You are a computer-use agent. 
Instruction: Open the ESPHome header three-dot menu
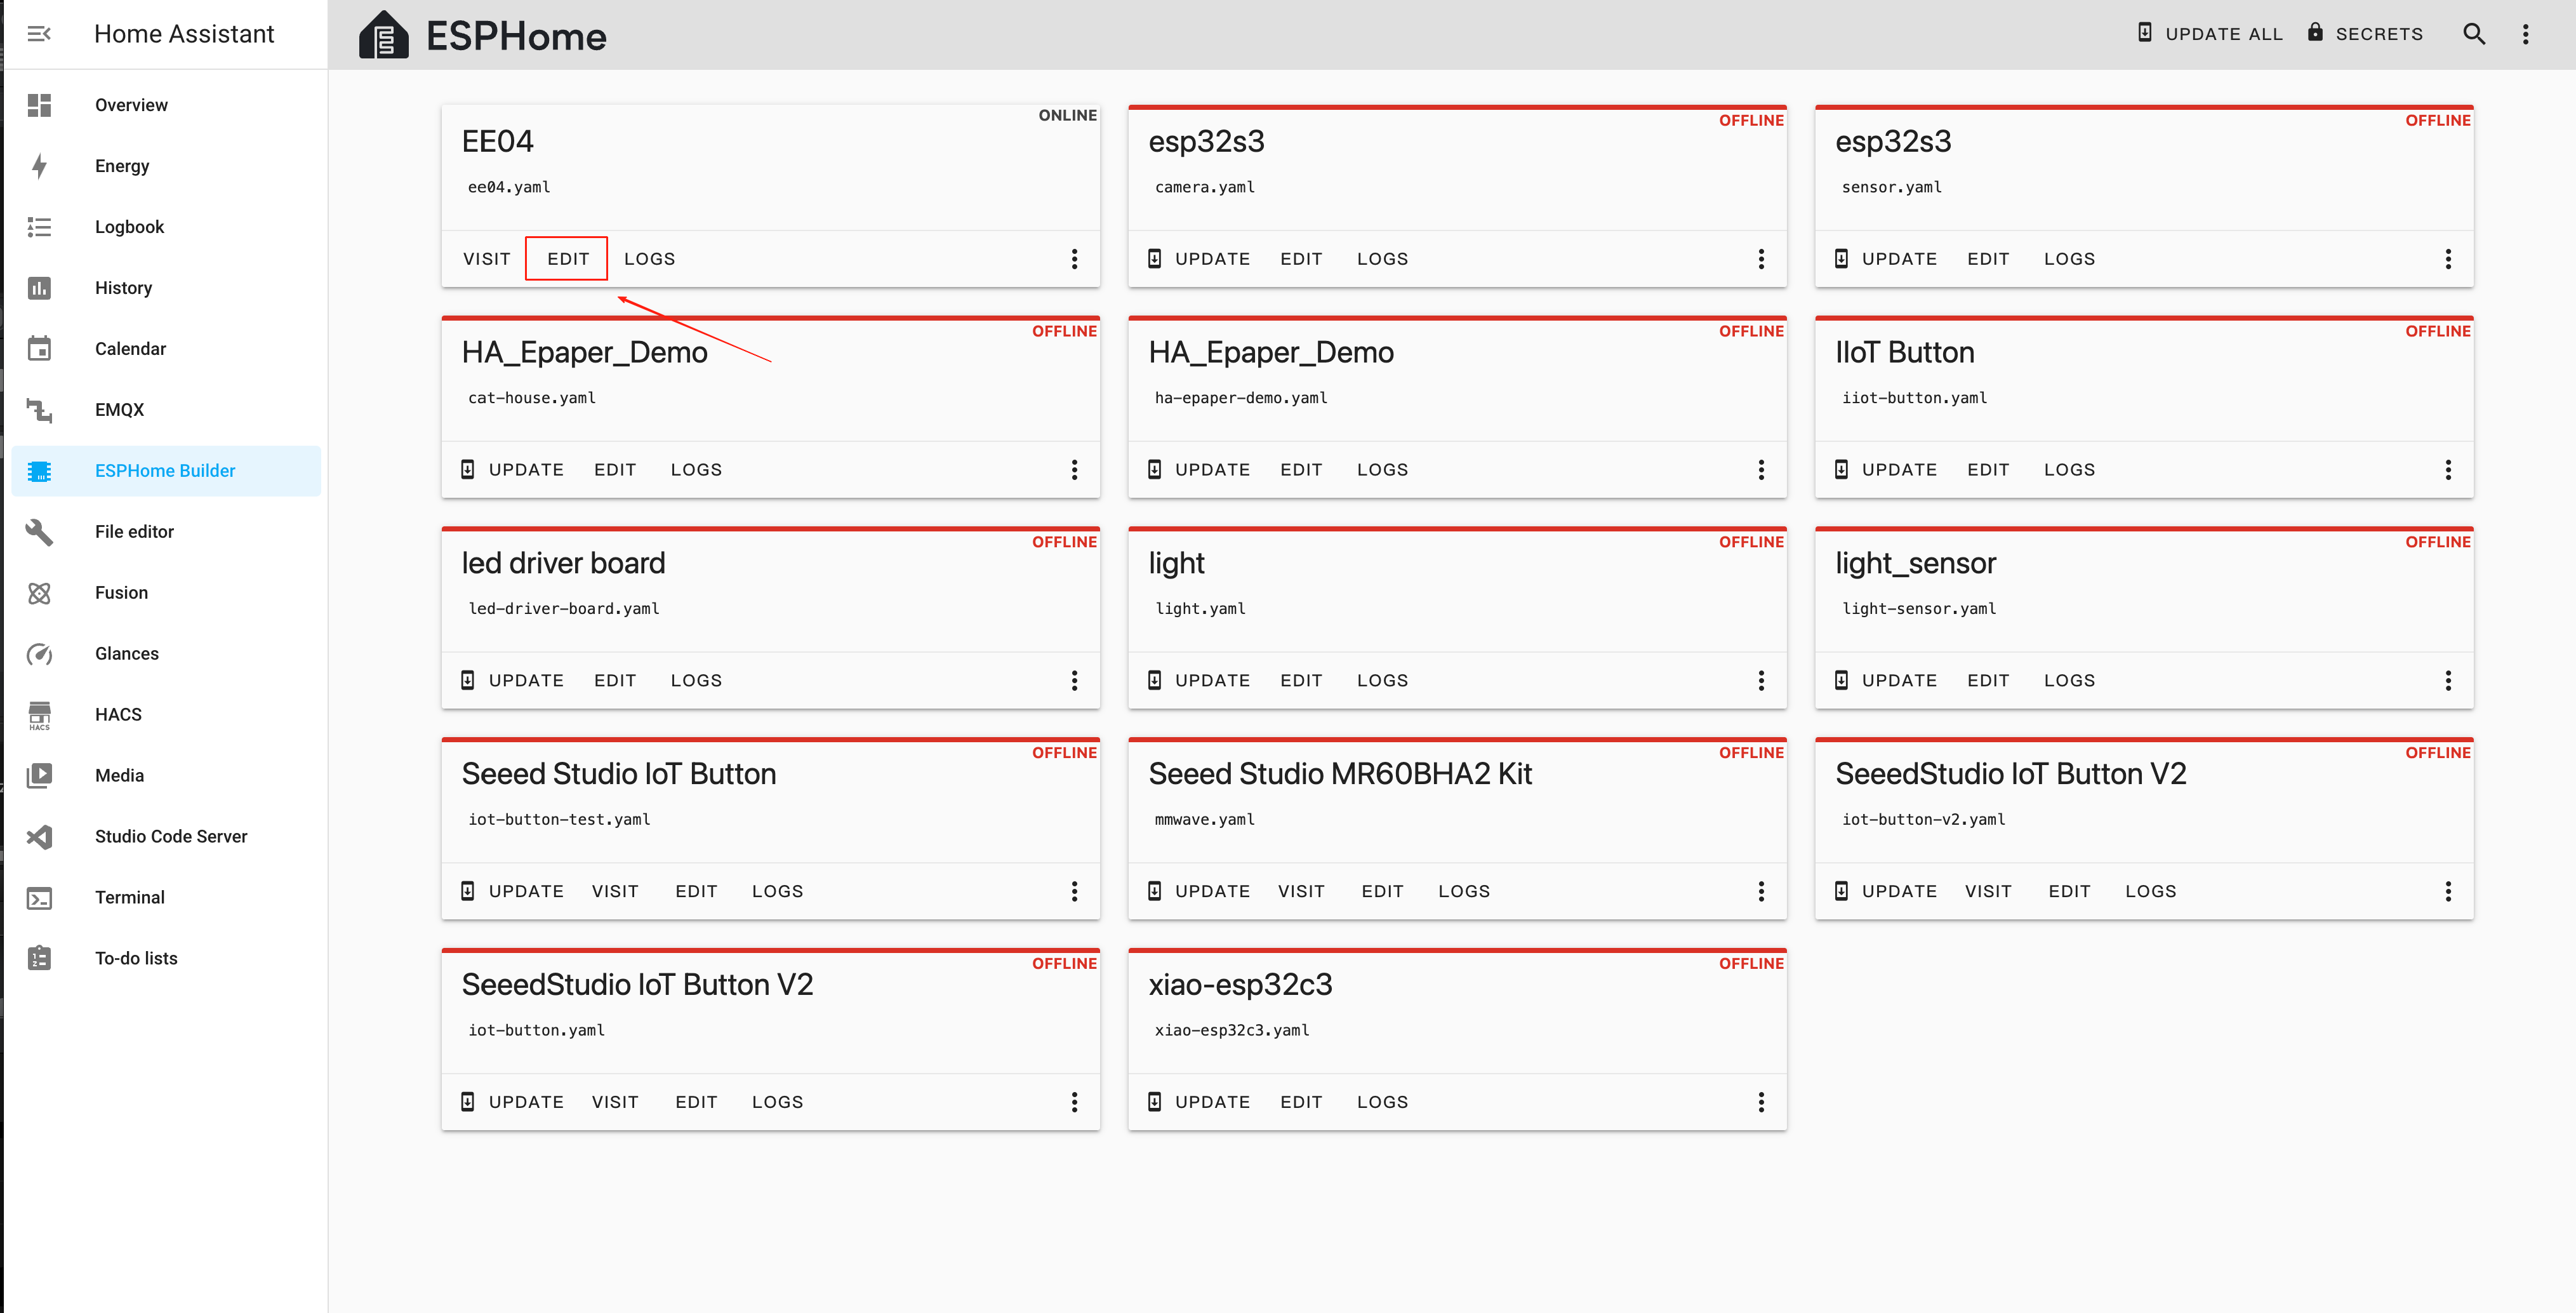(2525, 34)
